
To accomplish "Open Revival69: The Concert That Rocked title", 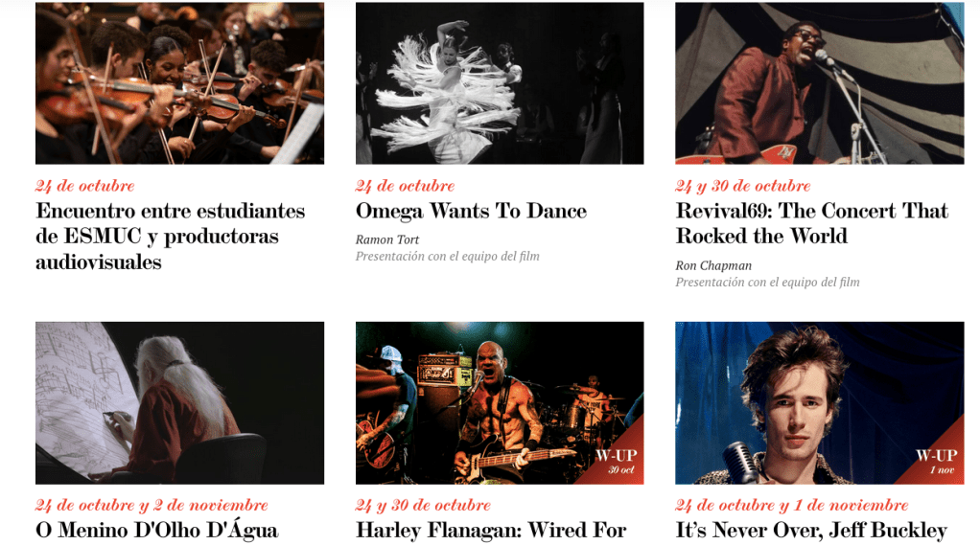I will click(x=812, y=223).
